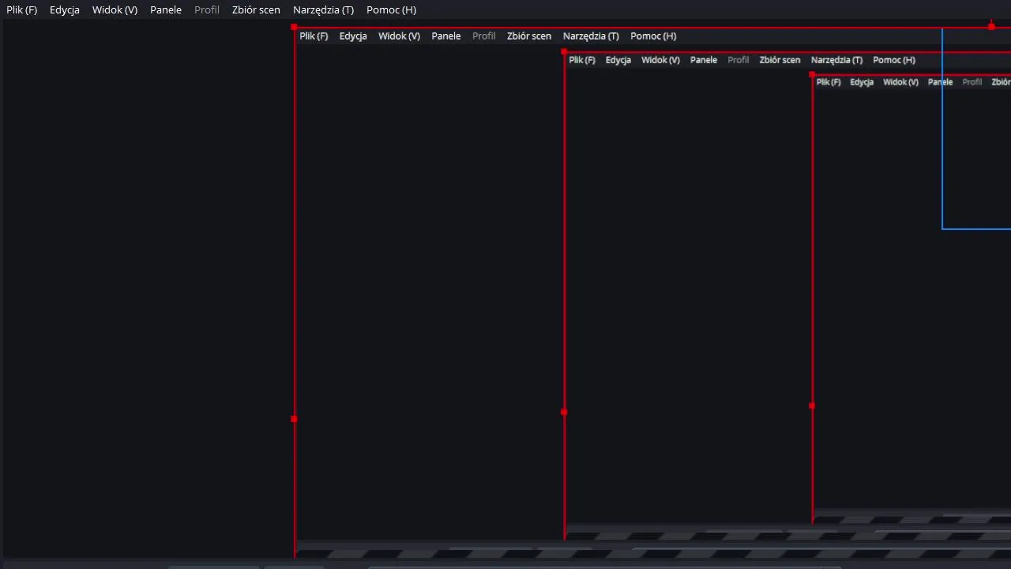Click the outermost red selection box's left-edge middle handle
This screenshot has width=1011, height=569.
tap(294, 419)
